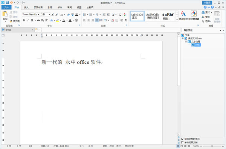
Task: Click the numbered list icon
Action: coord(91,15)
